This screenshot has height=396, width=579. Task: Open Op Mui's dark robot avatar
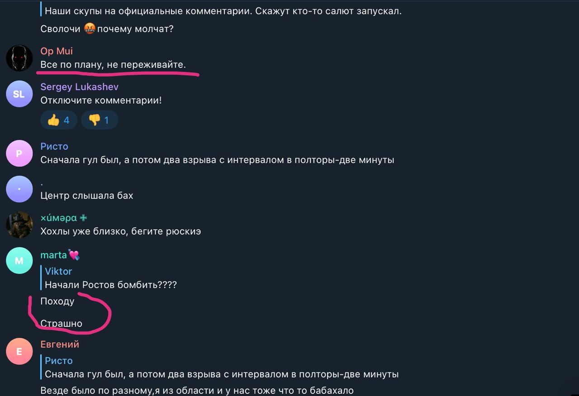pos(19,58)
